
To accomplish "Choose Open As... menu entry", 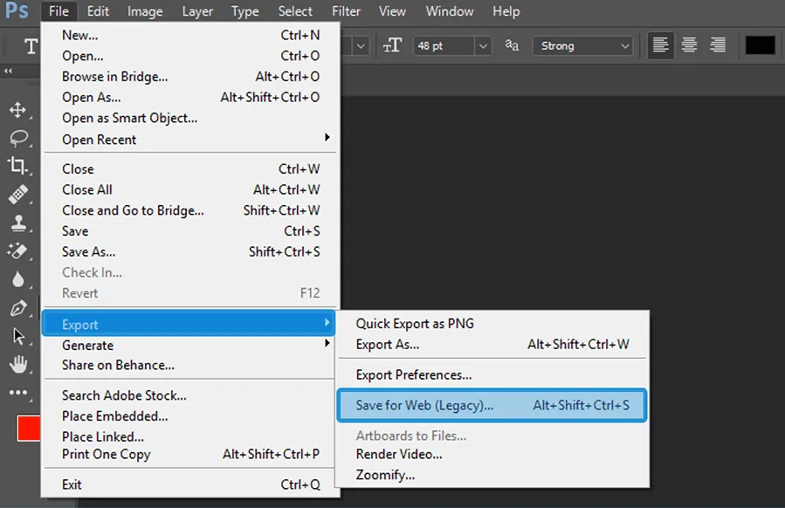I will tap(190, 97).
